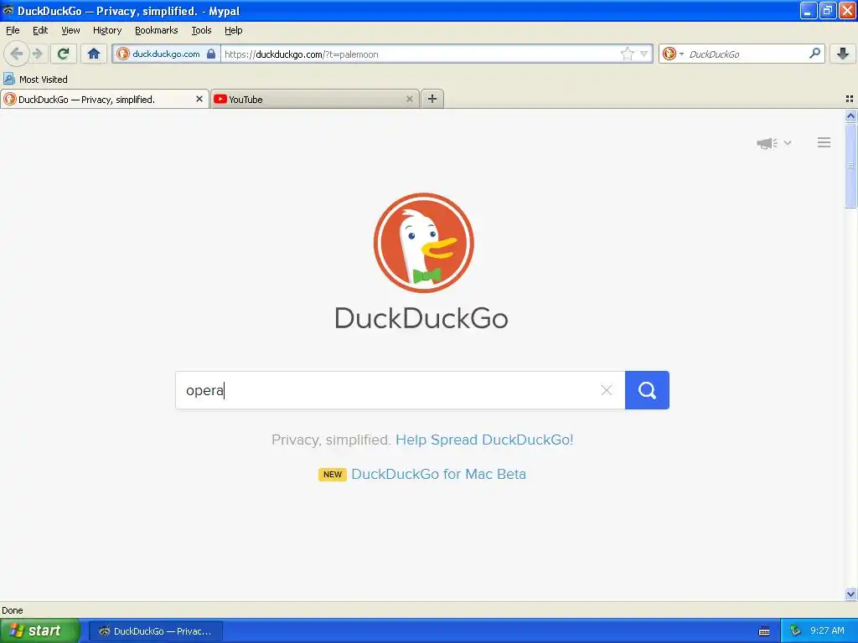Screen dimensions: 858x643
Task: Open the Help menu
Action: 234,30
